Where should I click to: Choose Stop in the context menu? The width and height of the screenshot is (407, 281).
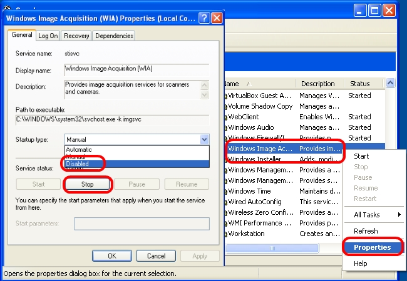(x=374, y=167)
